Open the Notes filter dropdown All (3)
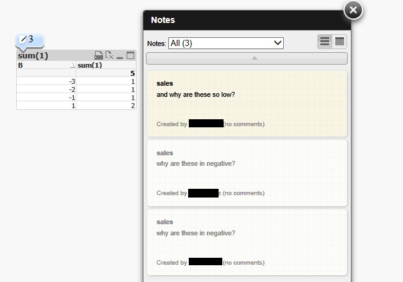This screenshot has height=282, width=403. 226,43
